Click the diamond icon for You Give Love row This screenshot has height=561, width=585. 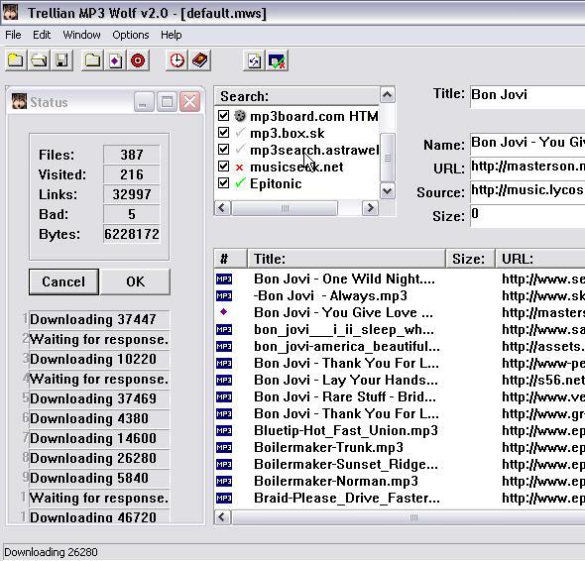click(223, 312)
